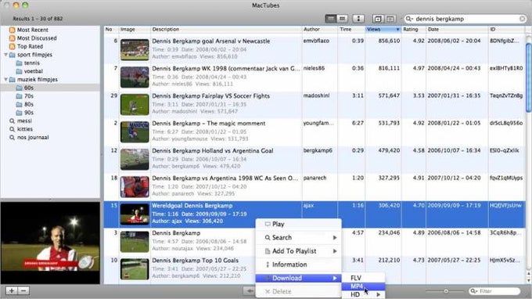This screenshot has width=532, height=299.
Task: Open the HD download submenu
Action: pos(363,294)
